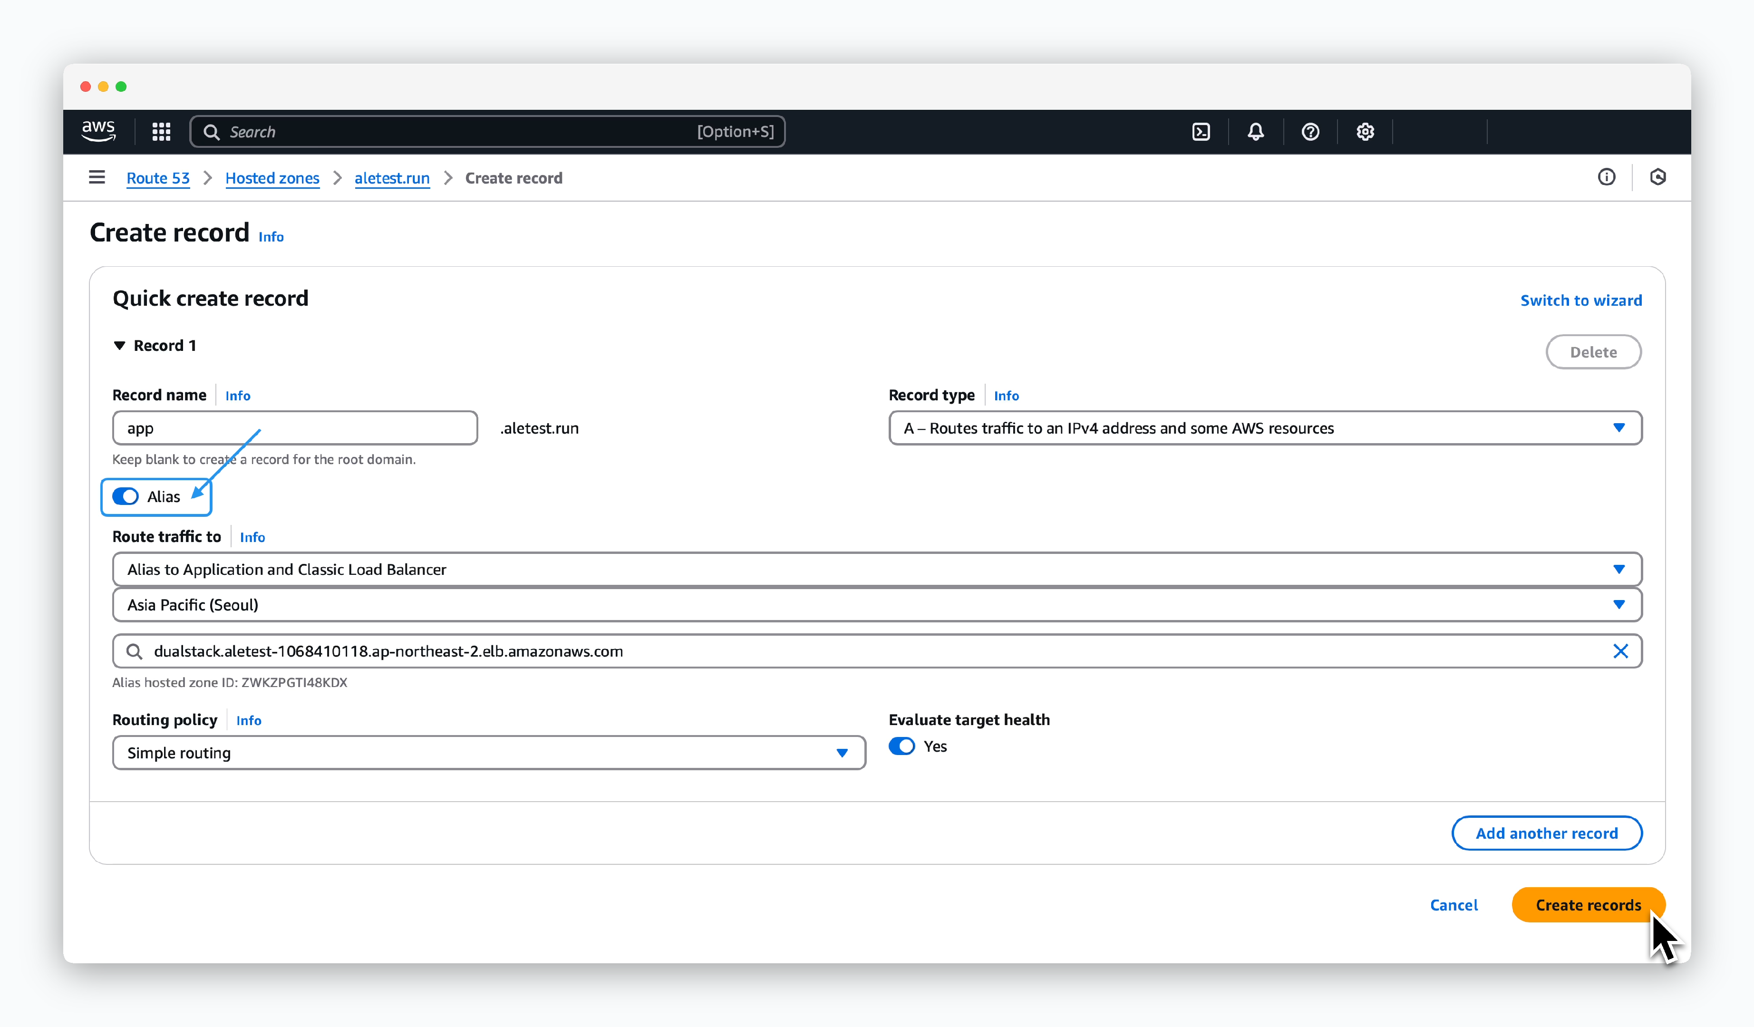Screen dimensions: 1754x1027
Task: Click the .aletest.run domain suffix
Action: click(x=540, y=428)
